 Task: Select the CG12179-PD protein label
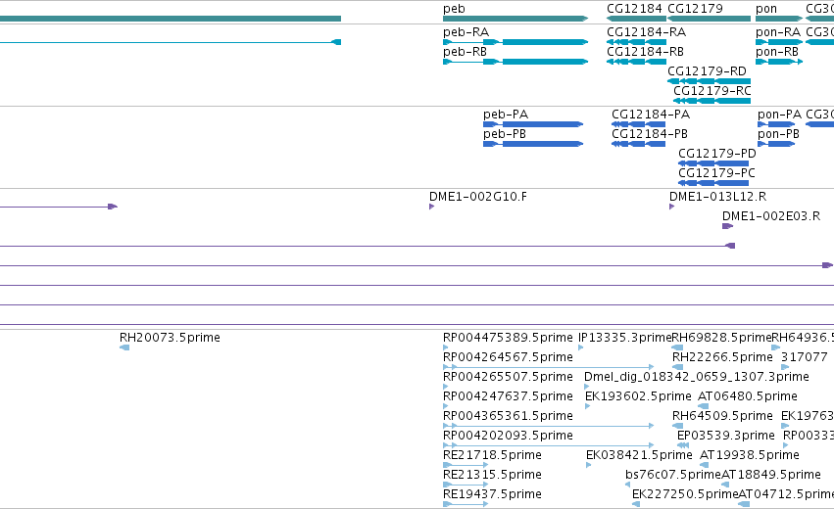click(x=717, y=154)
